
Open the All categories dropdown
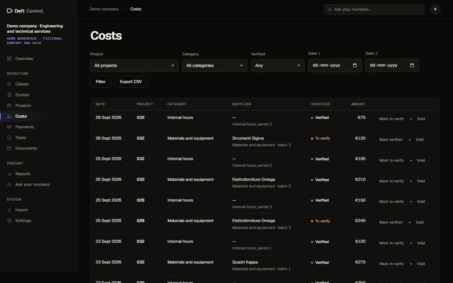(x=215, y=66)
